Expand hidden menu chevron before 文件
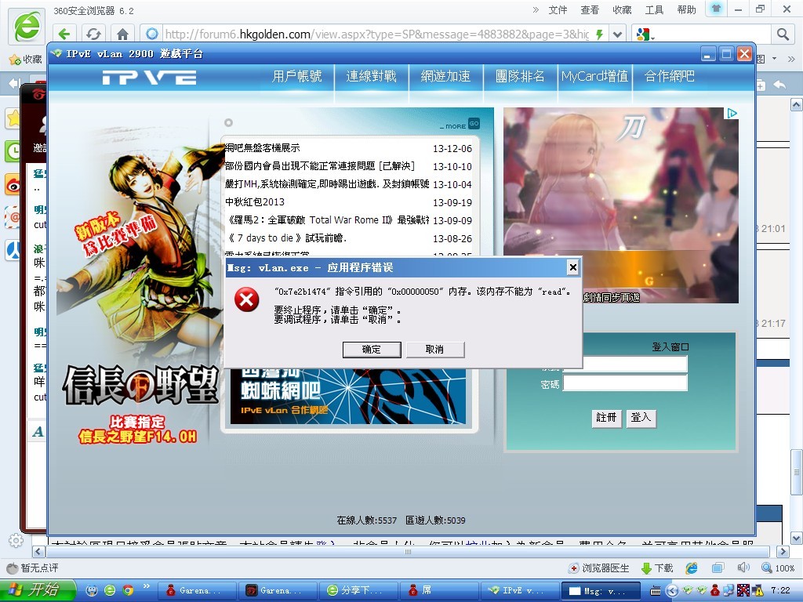 536,10
